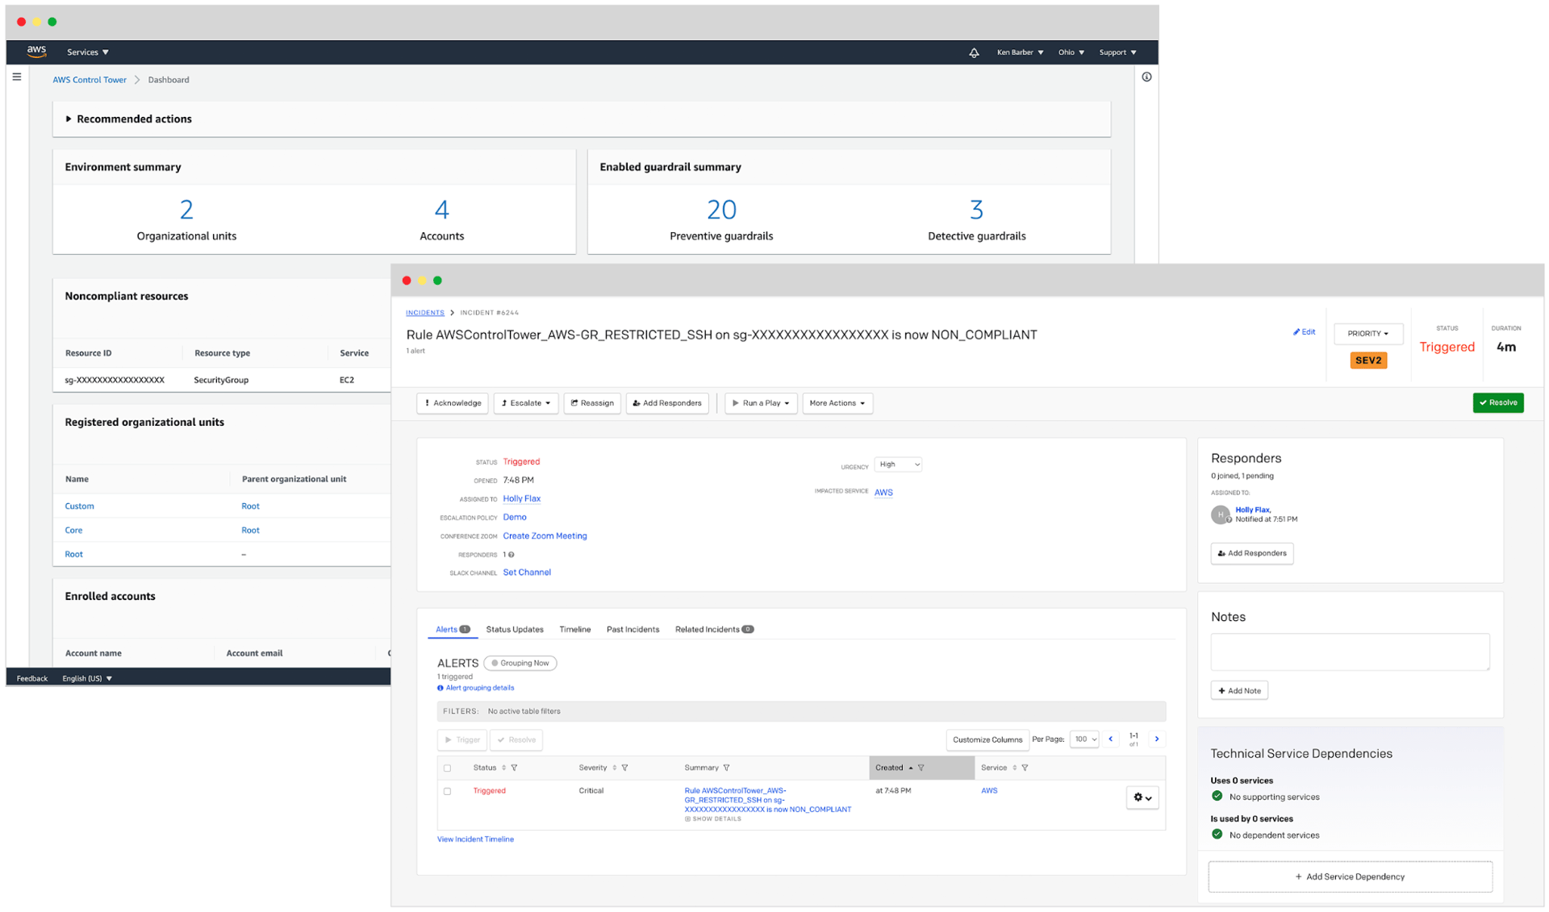Click inside the Notes text field
The width and height of the screenshot is (1549, 912).
(x=1349, y=652)
